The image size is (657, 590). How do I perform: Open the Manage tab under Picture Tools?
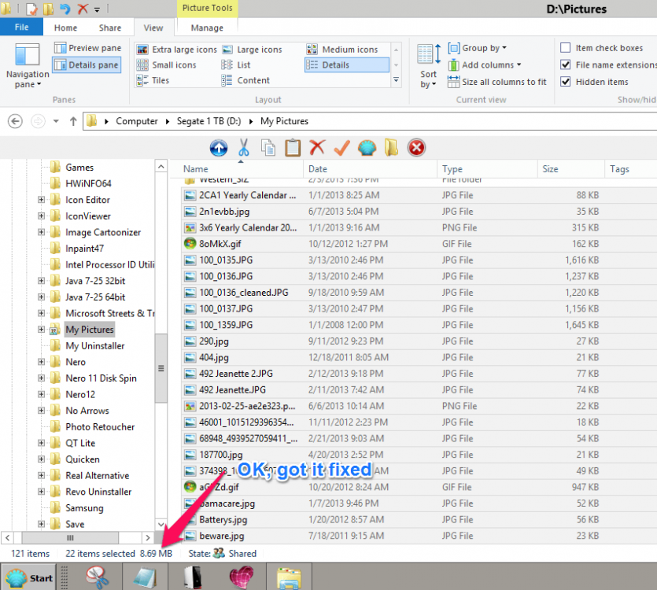[x=207, y=28]
